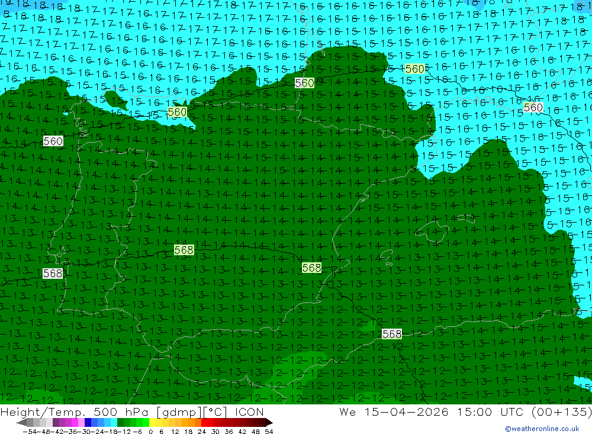Click the leftmost 568 contour label

53,273
